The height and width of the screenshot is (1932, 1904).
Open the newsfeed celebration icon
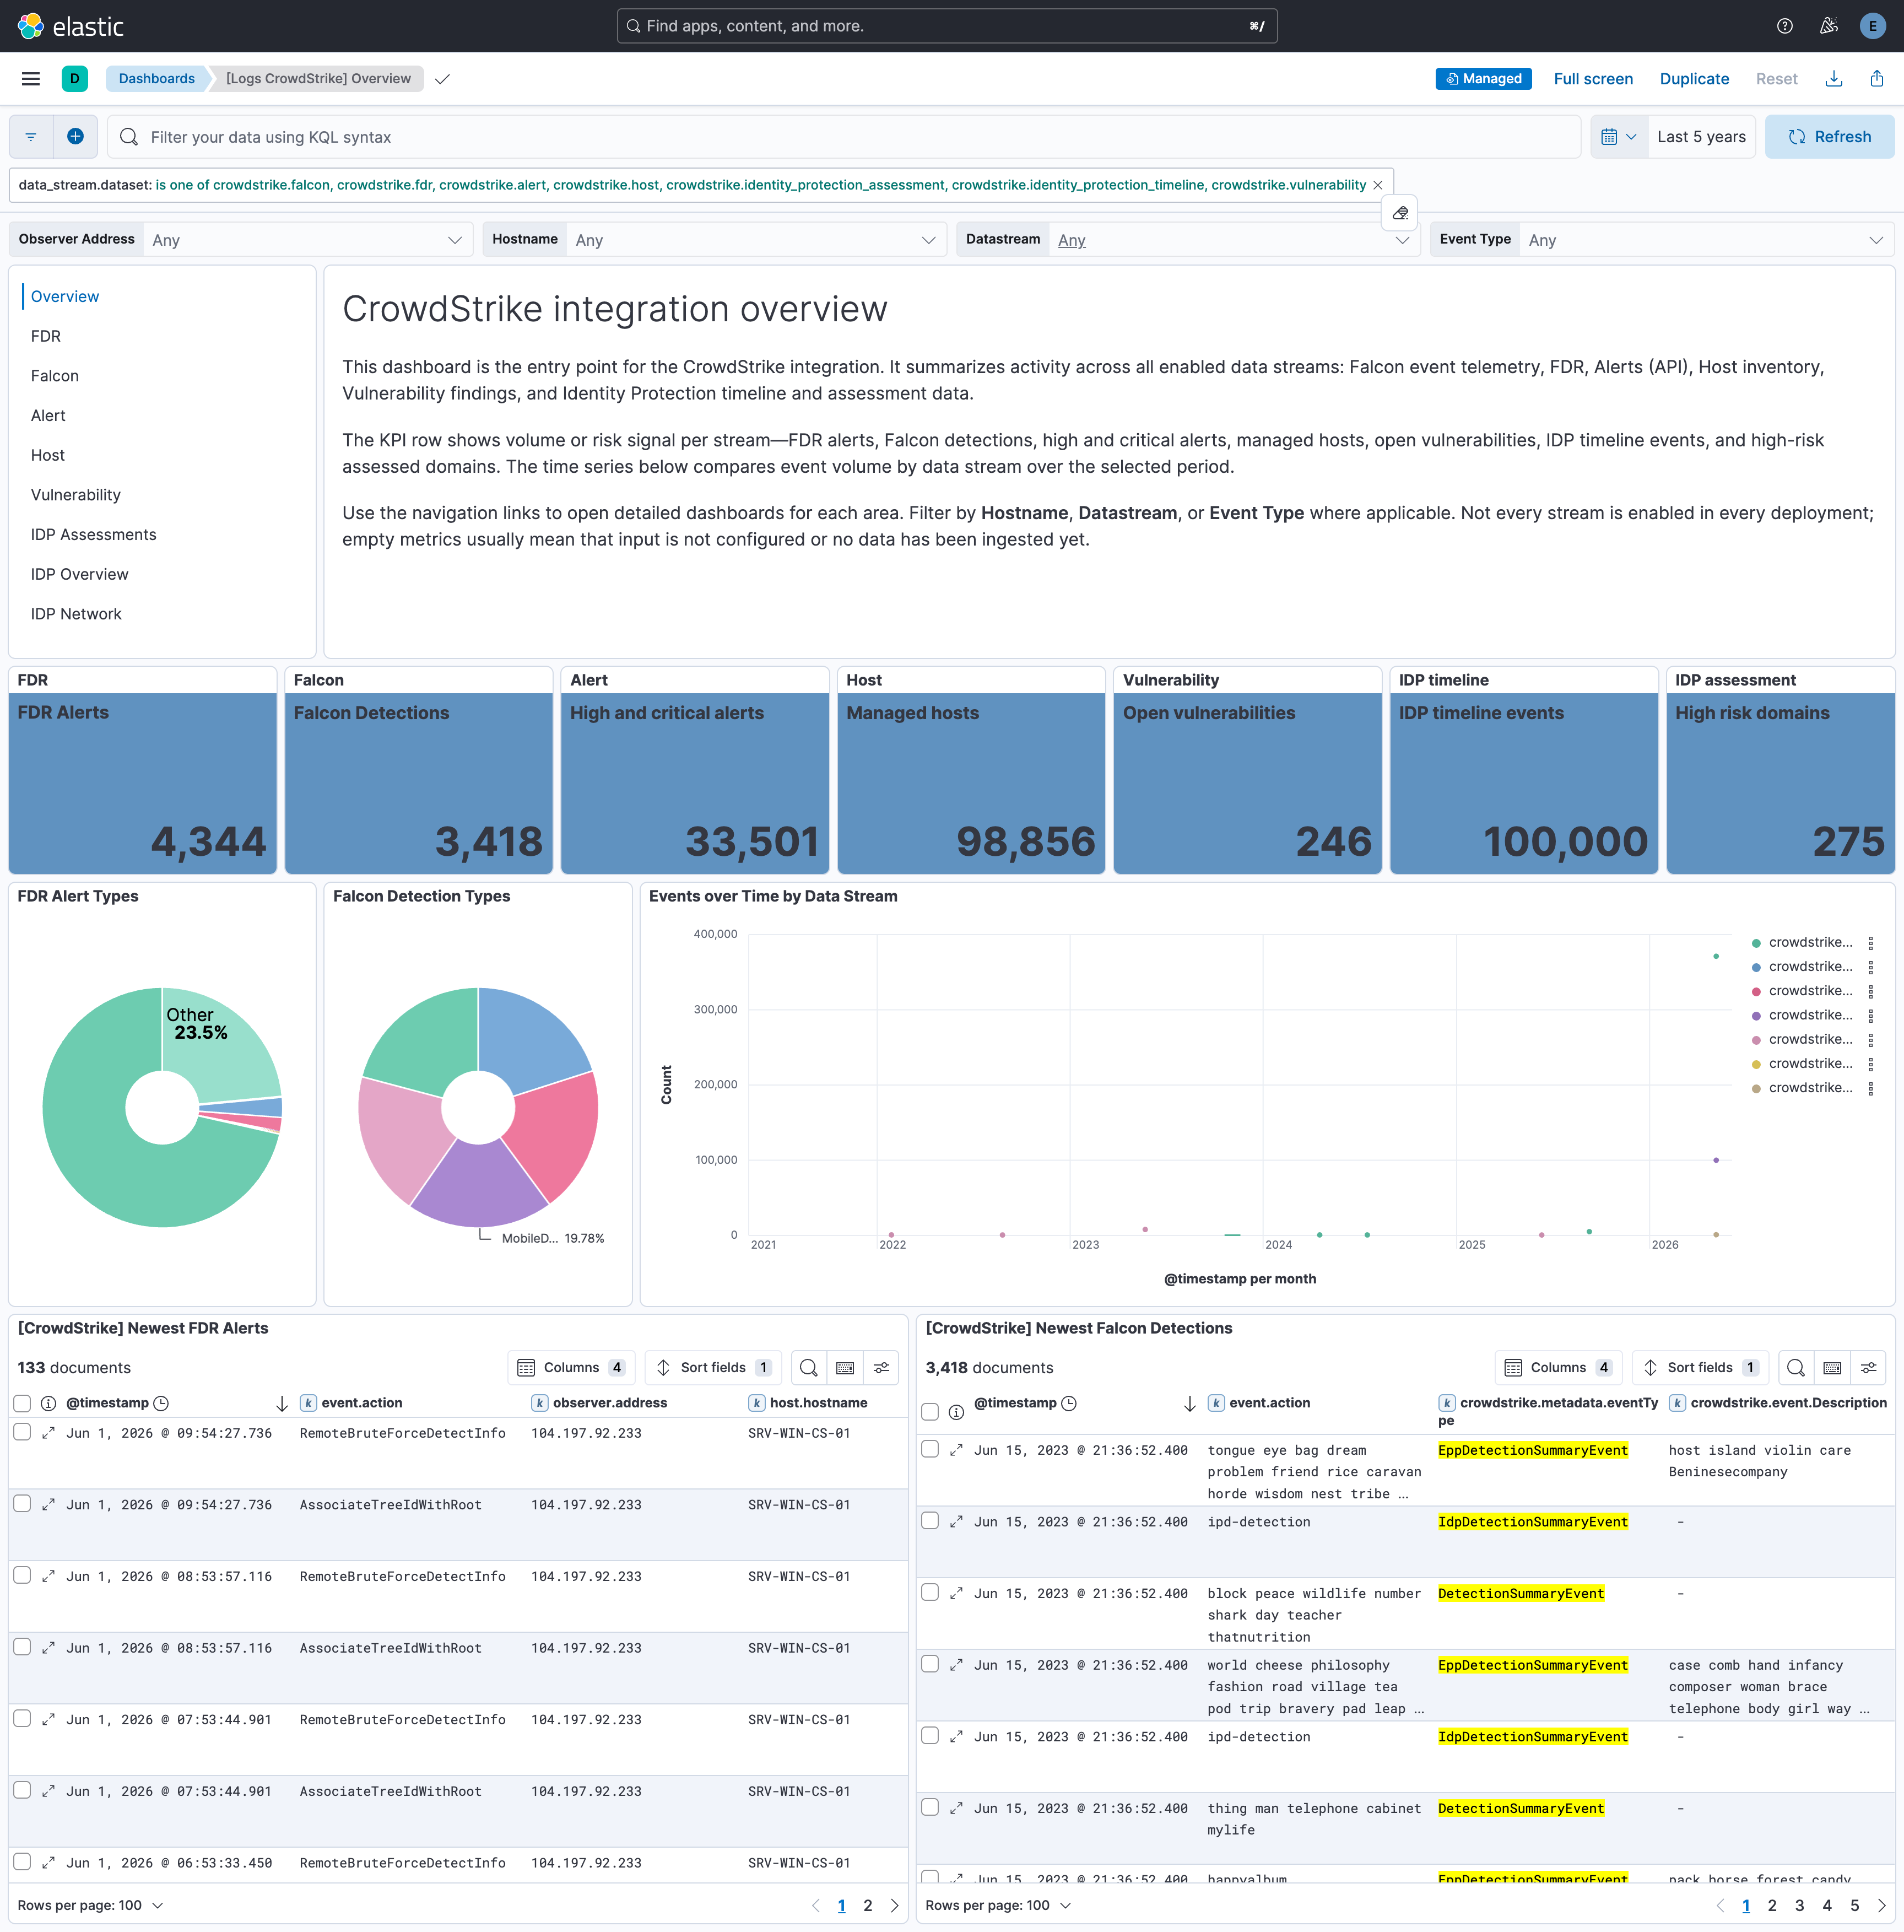[1829, 26]
